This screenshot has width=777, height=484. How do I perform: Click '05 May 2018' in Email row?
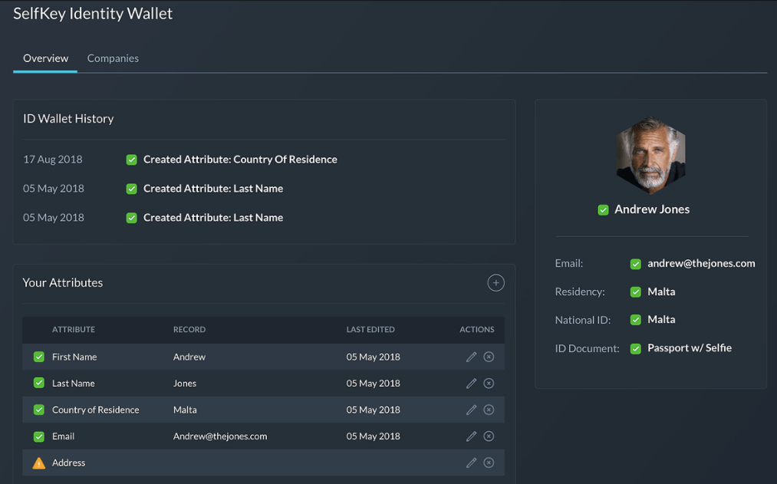click(x=373, y=436)
